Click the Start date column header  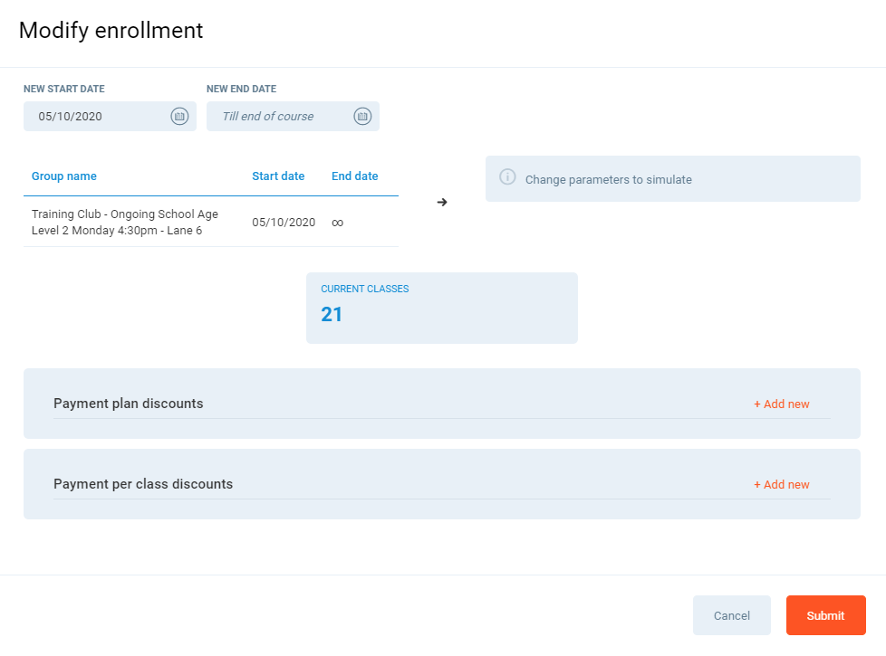coord(278,176)
